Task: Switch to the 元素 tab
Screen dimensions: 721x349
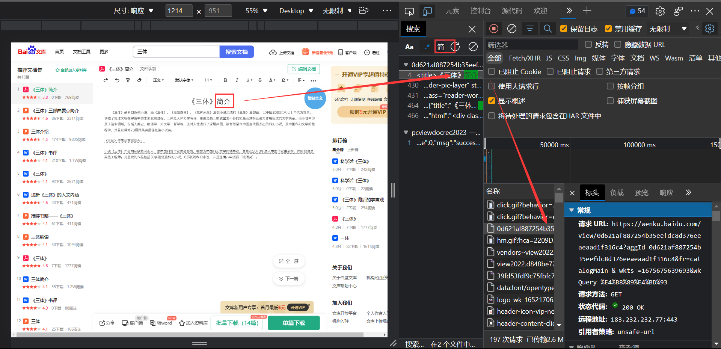Action: pos(452,11)
